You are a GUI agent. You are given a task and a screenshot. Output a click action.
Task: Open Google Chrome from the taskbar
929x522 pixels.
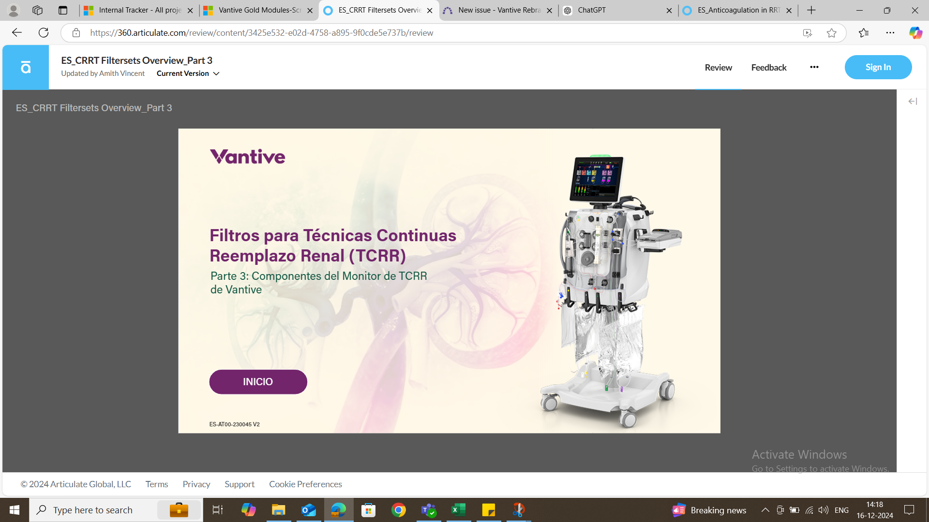pyautogui.click(x=399, y=510)
